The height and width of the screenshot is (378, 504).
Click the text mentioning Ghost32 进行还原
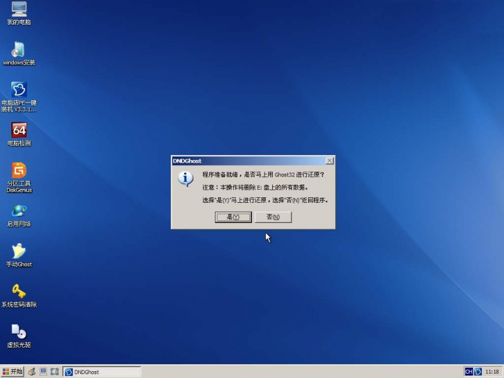click(263, 175)
